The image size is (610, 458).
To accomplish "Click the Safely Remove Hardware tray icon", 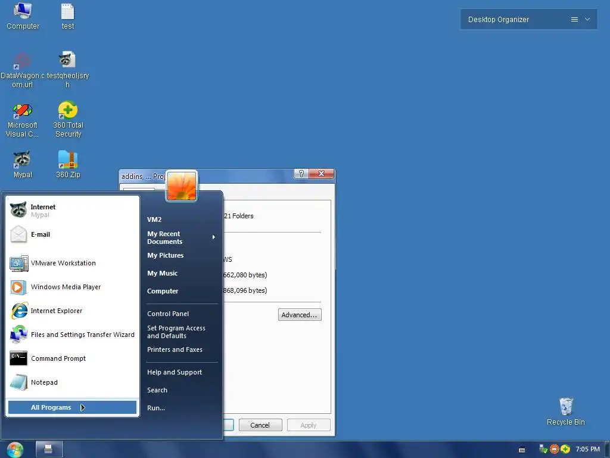I will 543,449.
